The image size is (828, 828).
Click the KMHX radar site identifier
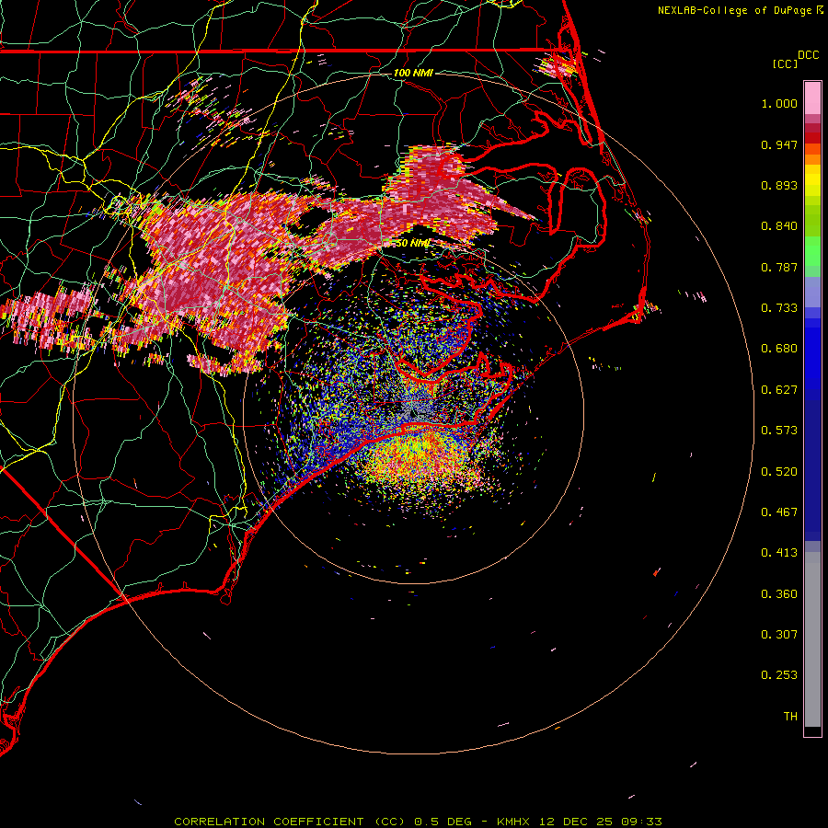click(x=514, y=822)
